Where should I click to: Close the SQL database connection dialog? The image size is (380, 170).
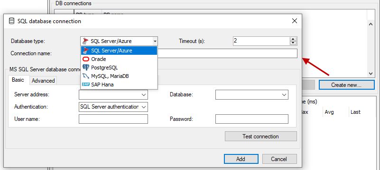[295, 21]
